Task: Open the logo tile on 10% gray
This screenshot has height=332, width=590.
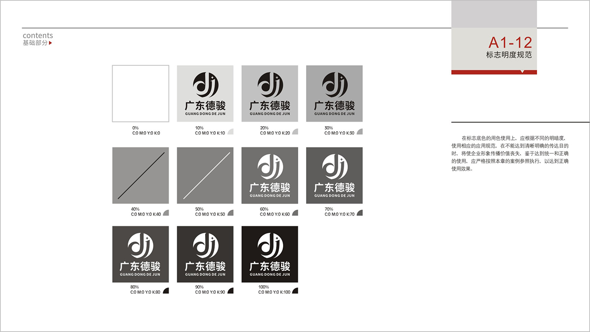Action: click(x=205, y=93)
